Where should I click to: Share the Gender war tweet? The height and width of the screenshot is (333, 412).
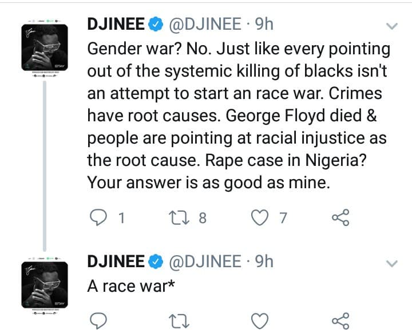tap(340, 217)
